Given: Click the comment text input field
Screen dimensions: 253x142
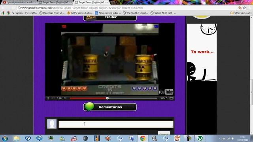Looking at the screenshot, I should [116, 124].
